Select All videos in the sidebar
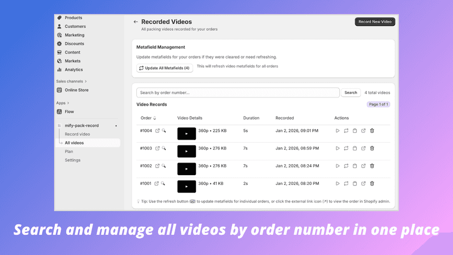Image resolution: width=453 pixels, height=255 pixels. click(x=74, y=143)
